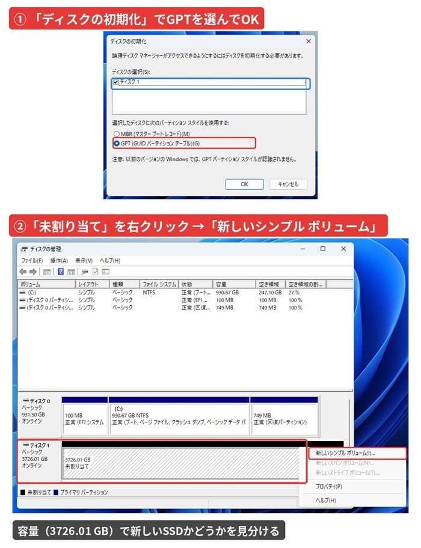The width and height of the screenshot is (421, 548).
Task: Toggle the action pane toolbar icon
Action: (71, 272)
